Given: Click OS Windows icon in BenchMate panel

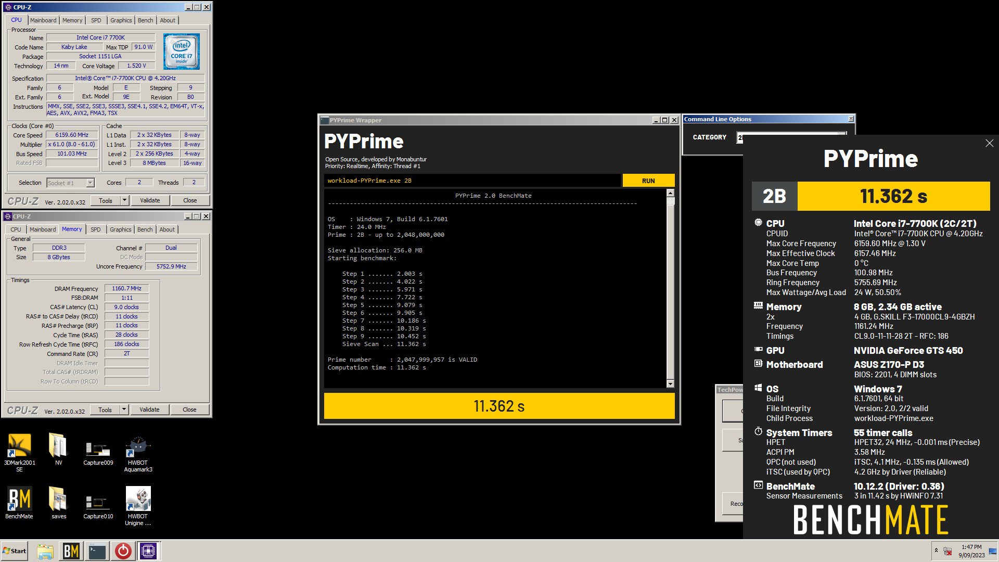Looking at the screenshot, I should coord(758,388).
